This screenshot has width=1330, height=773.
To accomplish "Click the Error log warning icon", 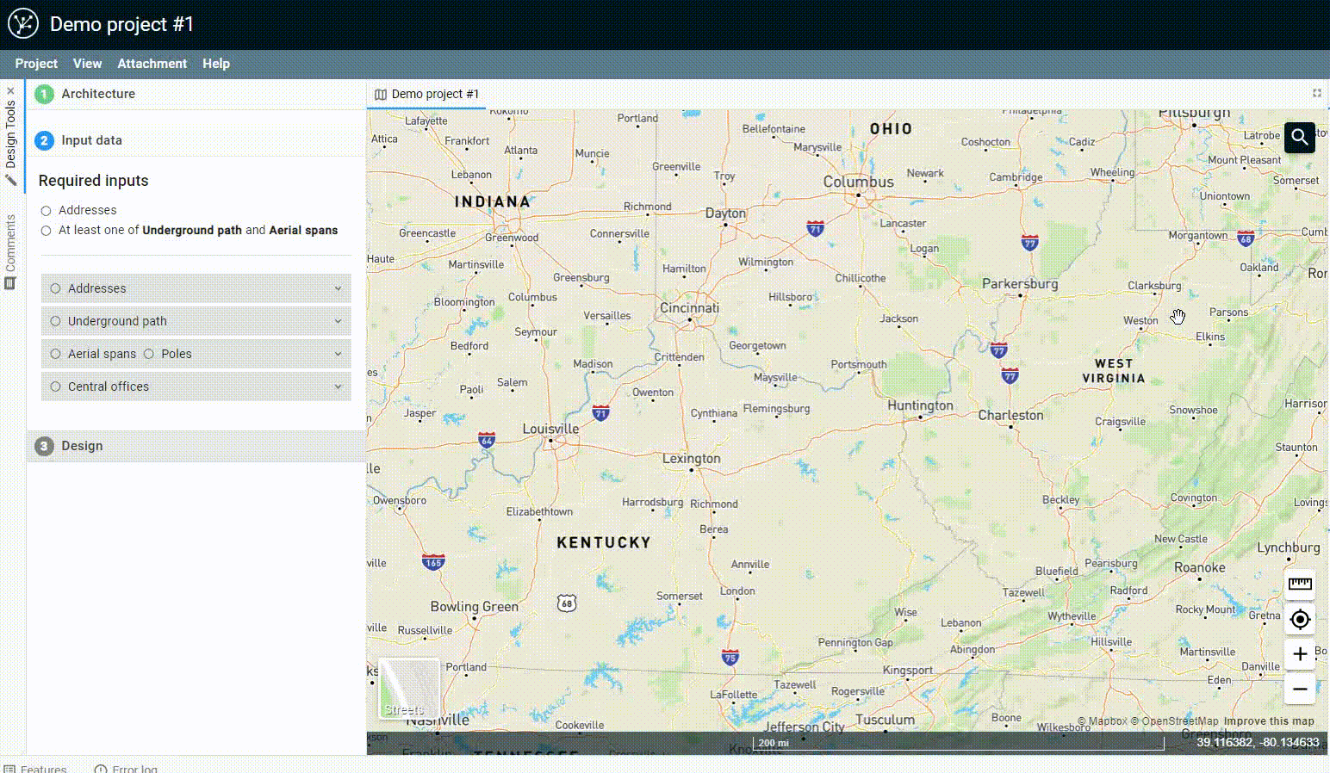I will (x=101, y=769).
